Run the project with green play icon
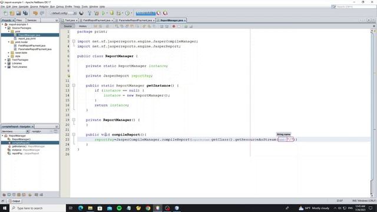This screenshot has width=377, height=212. click(x=104, y=13)
